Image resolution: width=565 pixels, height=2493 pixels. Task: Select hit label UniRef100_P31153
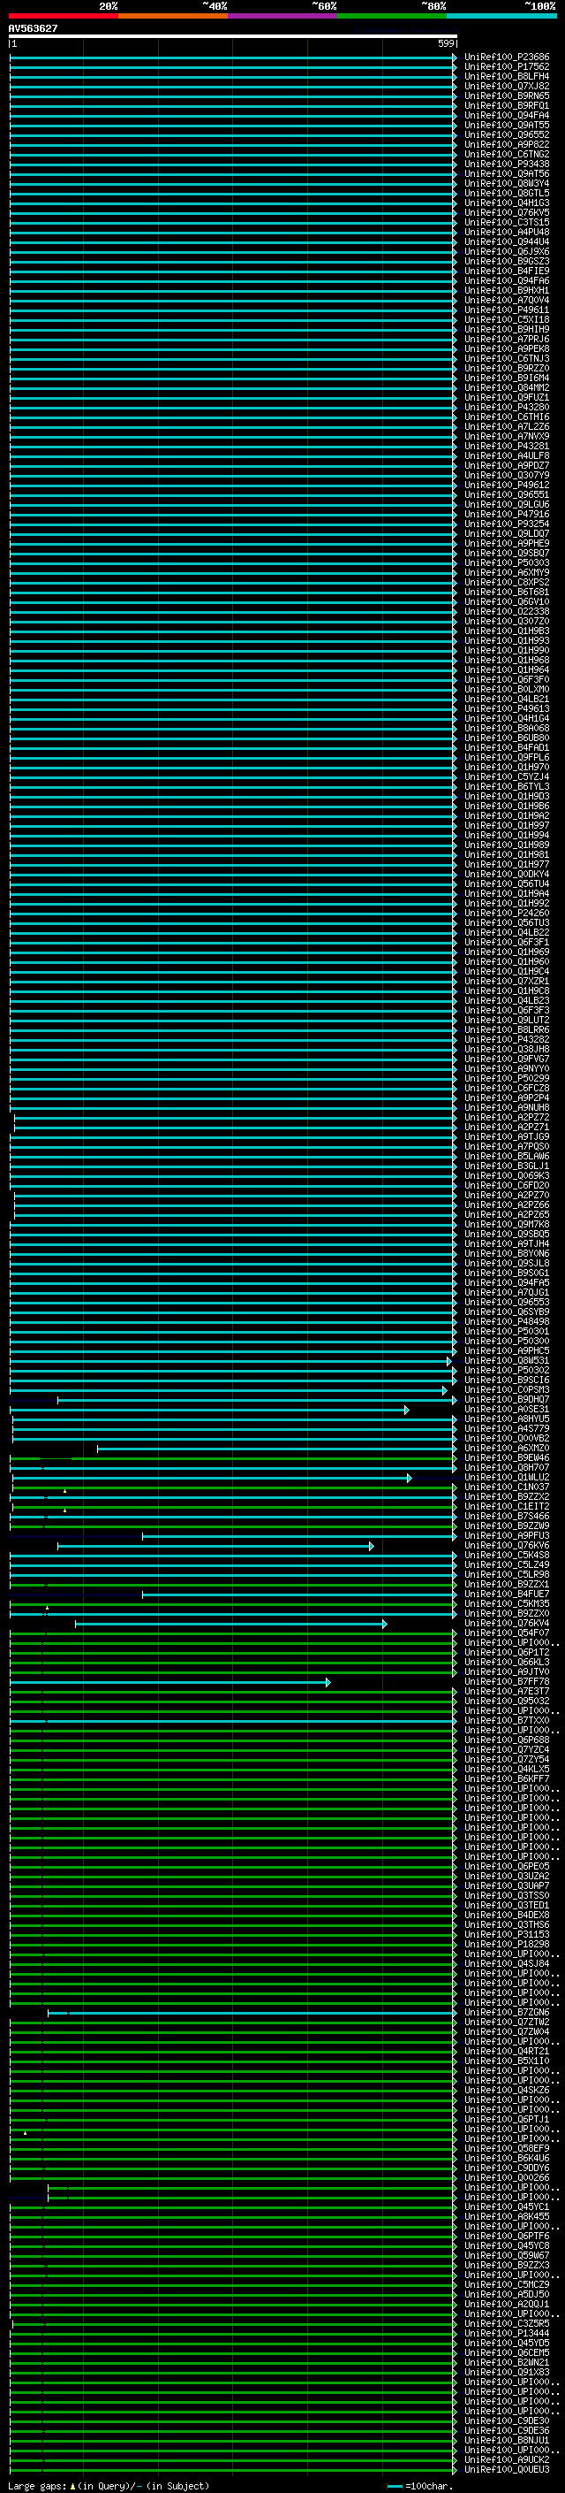click(x=506, y=1935)
